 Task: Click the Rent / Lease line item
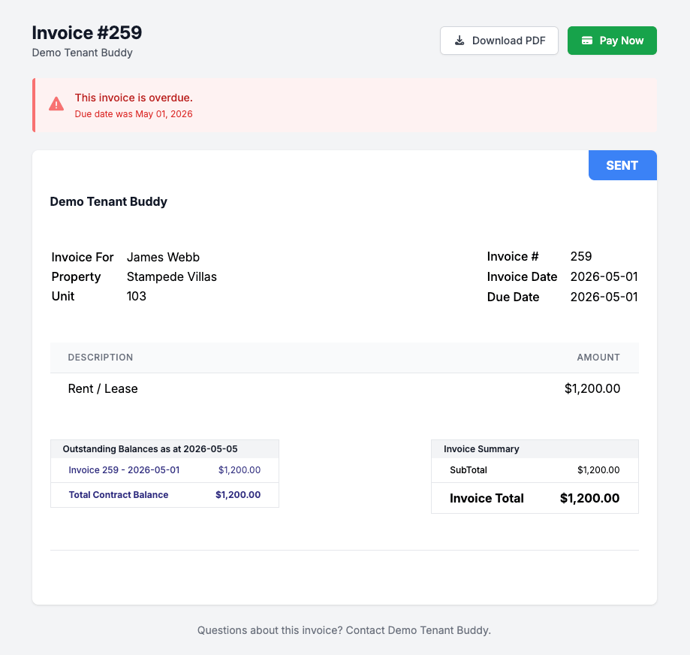pyautogui.click(x=103, y=388)
